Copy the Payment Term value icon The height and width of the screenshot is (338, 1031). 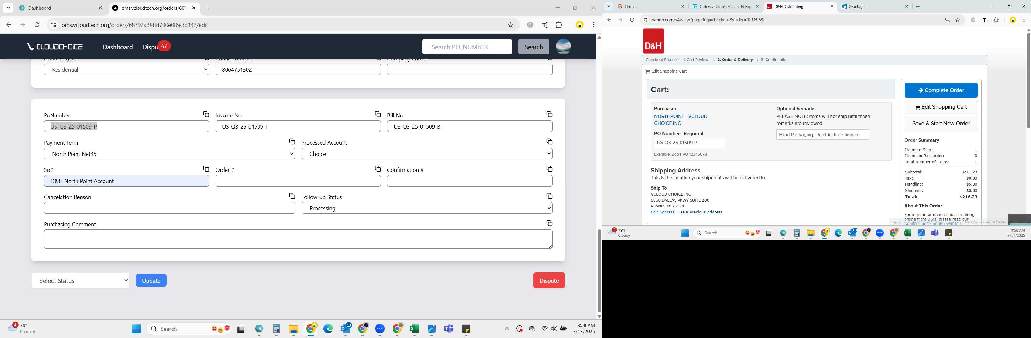pos(292,142)
